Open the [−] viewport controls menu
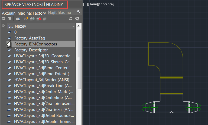This screenshot has width=208, height=125. 85,4
